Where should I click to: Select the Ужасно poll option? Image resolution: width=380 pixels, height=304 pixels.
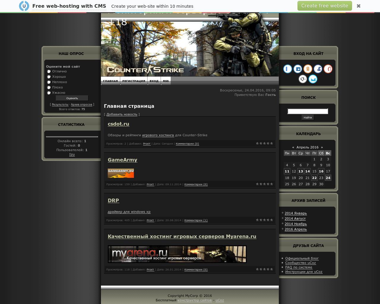click(49, 93)
